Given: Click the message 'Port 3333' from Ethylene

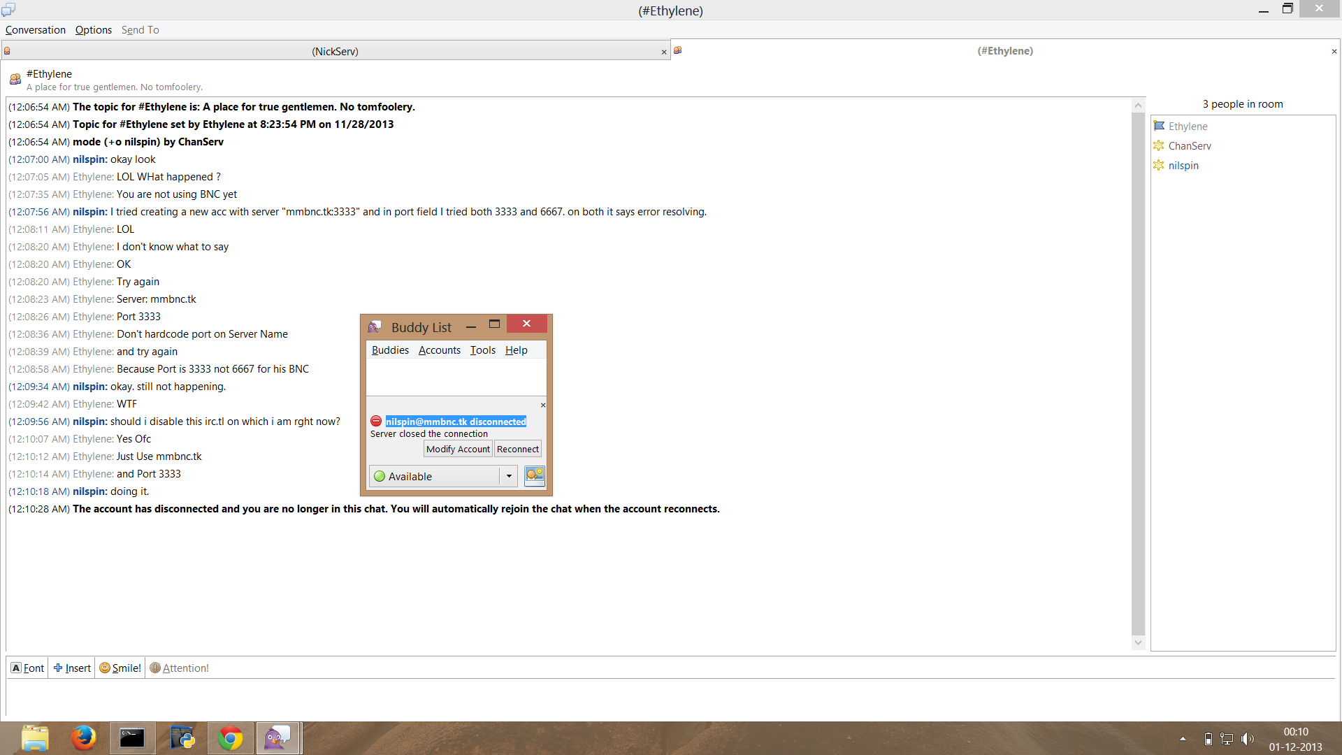Looking at the screenshot, I should pos(138,317).
